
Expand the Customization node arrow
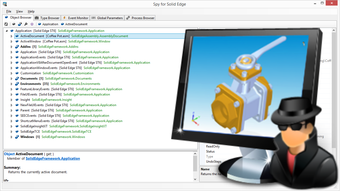point(11,73)
